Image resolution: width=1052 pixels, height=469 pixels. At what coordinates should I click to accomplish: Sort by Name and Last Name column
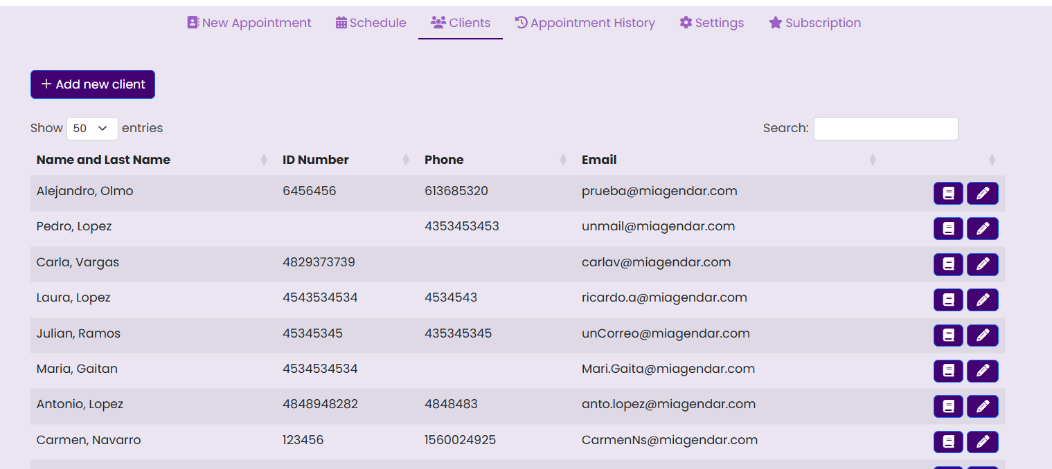152,160
